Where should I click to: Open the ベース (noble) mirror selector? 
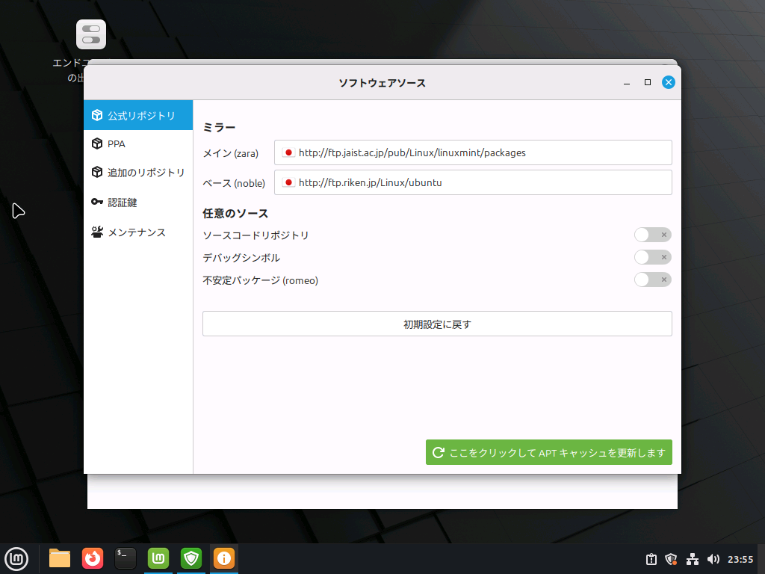click(x=473, y=182)
